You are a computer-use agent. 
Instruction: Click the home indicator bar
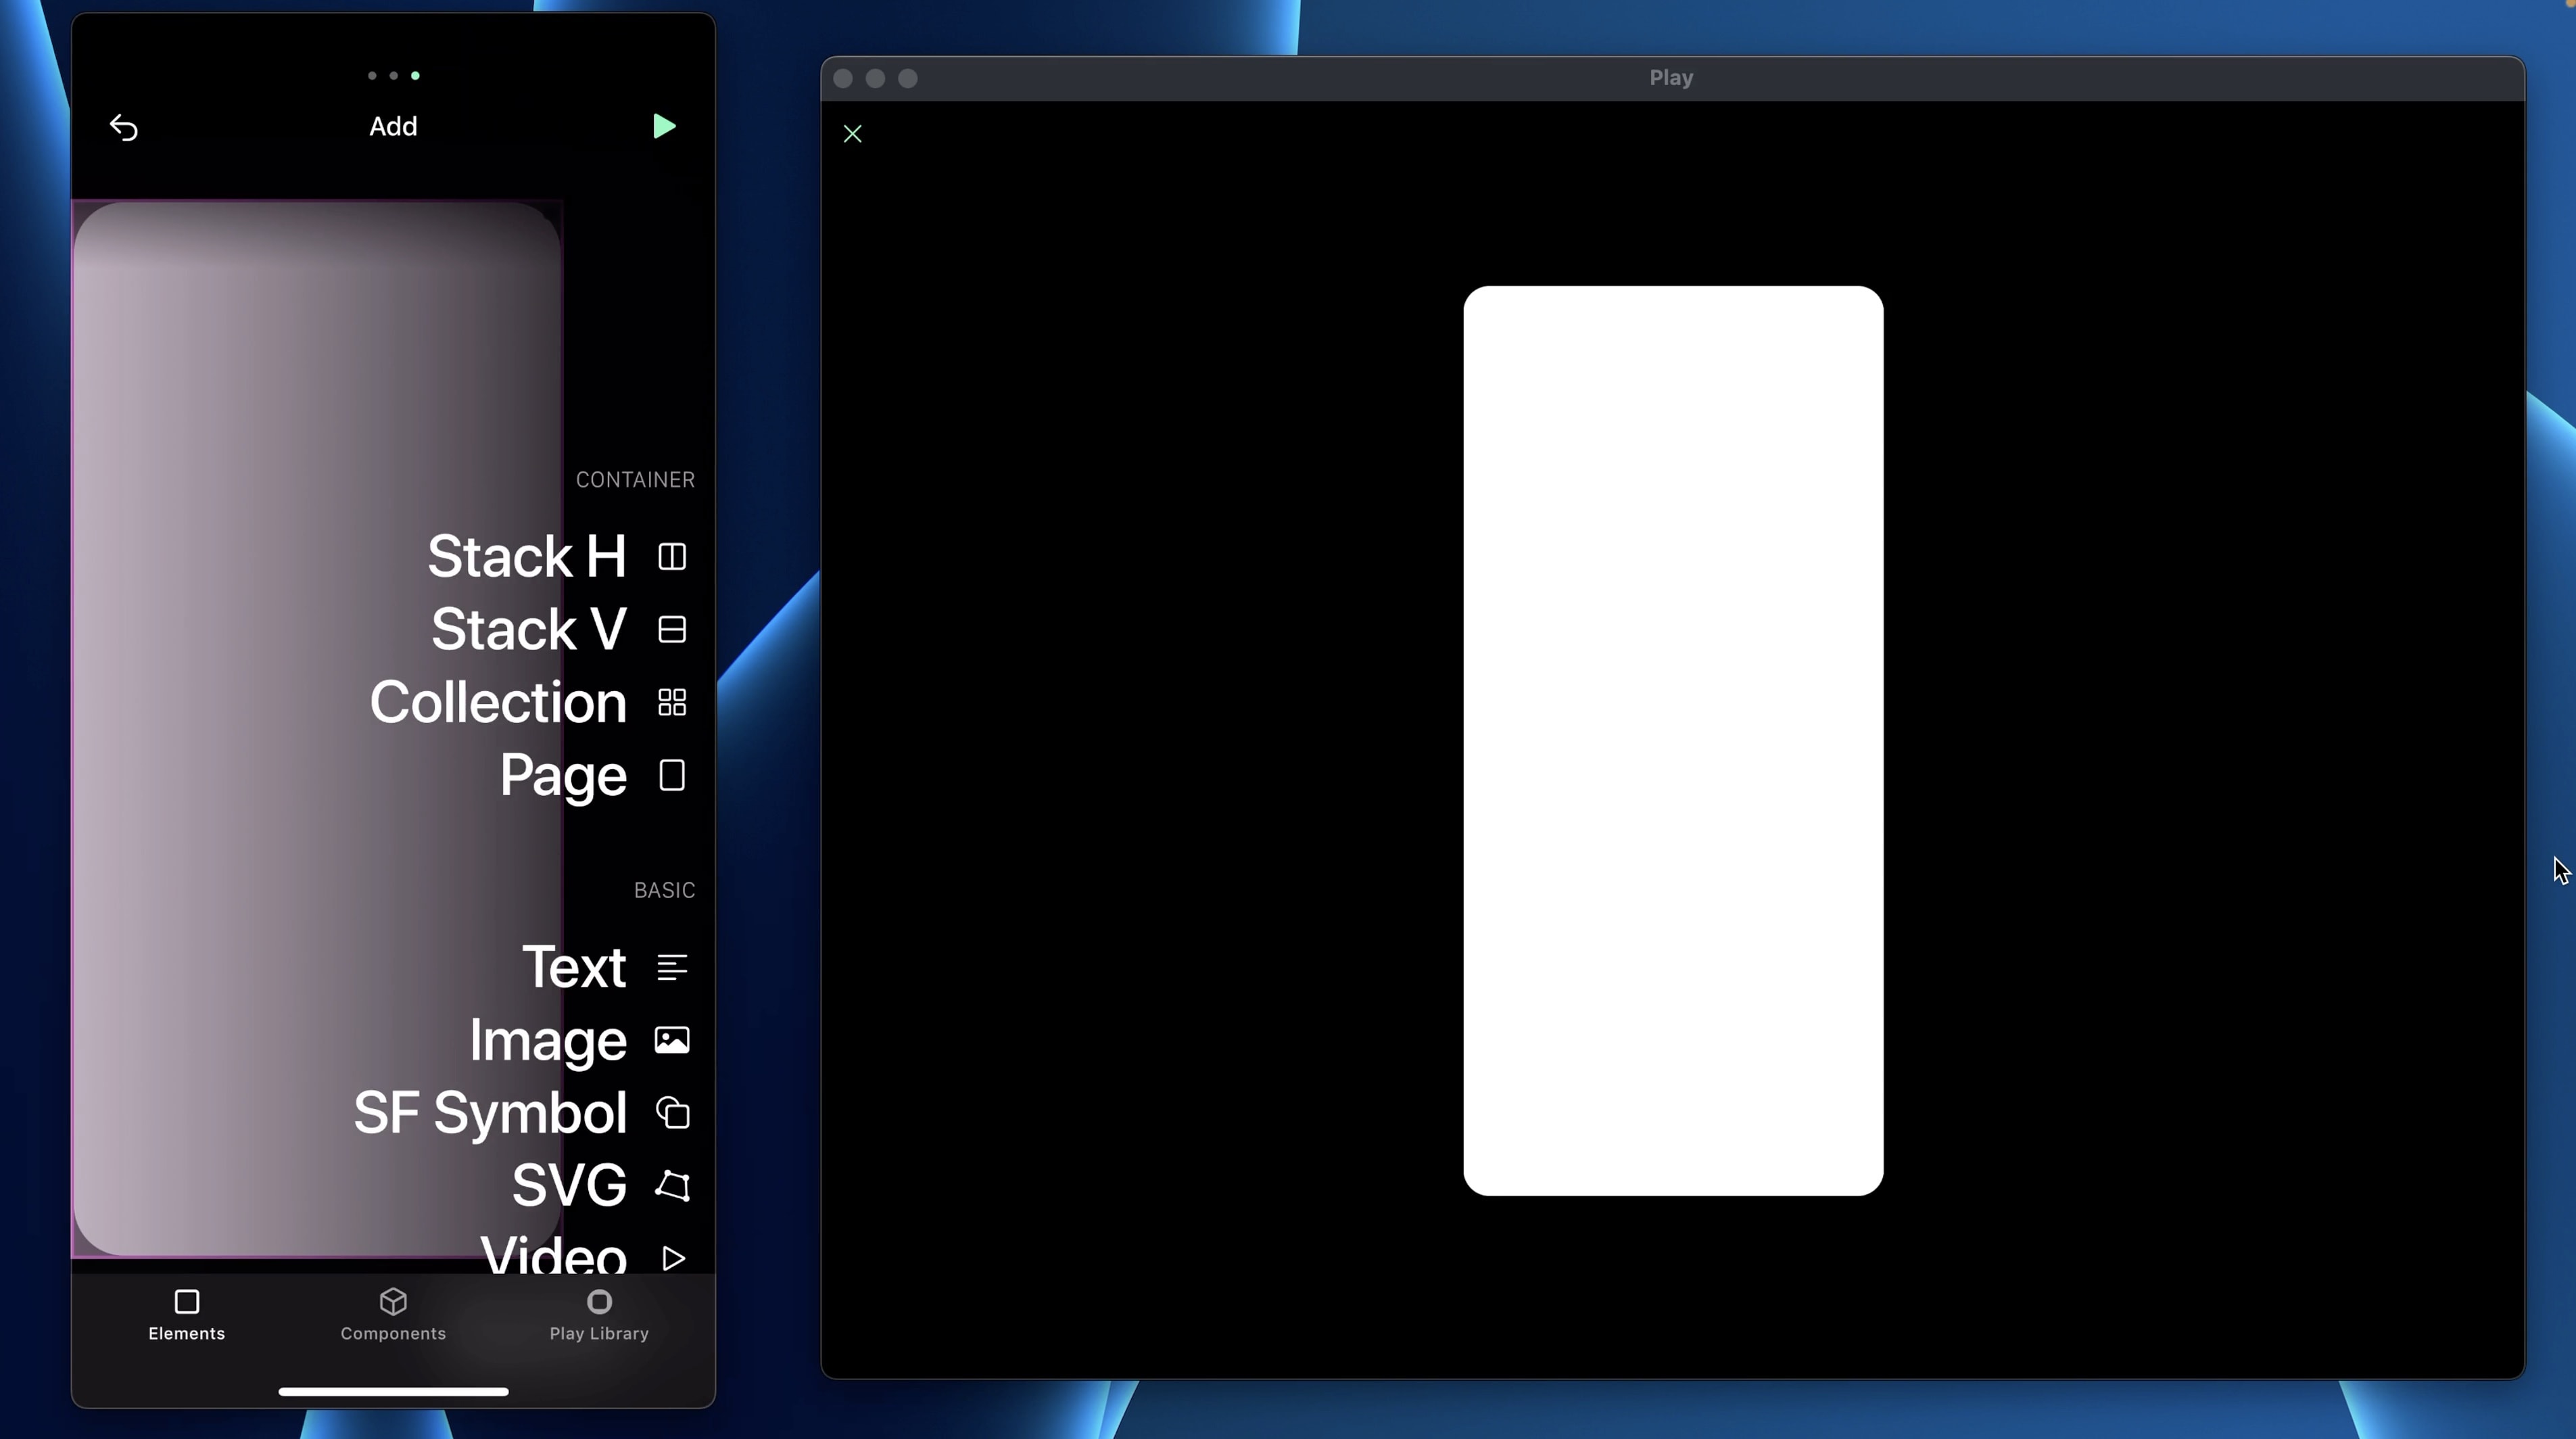point(393,1391)
